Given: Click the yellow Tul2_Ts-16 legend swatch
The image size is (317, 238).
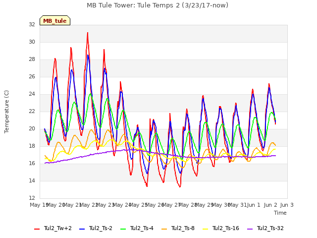Looking at the screenshot, I should coord(205,229).
